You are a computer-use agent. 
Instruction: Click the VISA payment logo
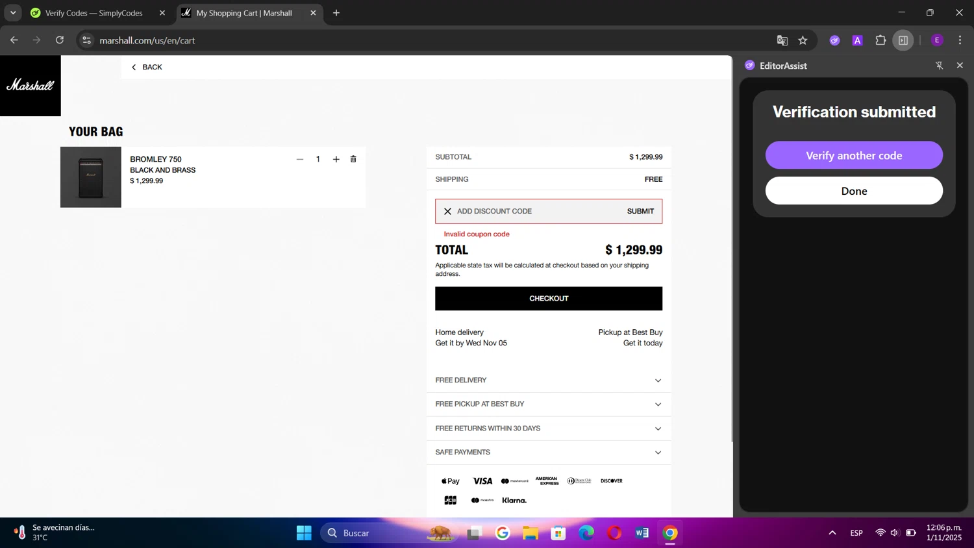(482, 481)
